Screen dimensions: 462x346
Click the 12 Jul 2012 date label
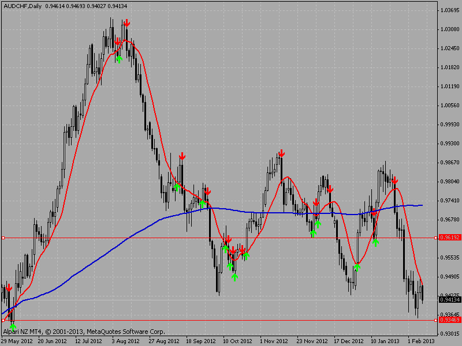click(x=88, y=341)
